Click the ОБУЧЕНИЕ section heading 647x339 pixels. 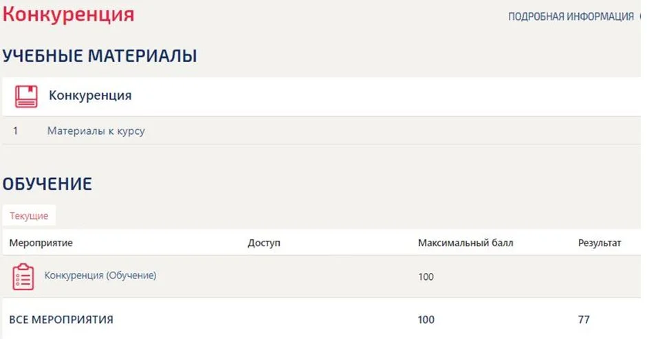tap(47, 184)
